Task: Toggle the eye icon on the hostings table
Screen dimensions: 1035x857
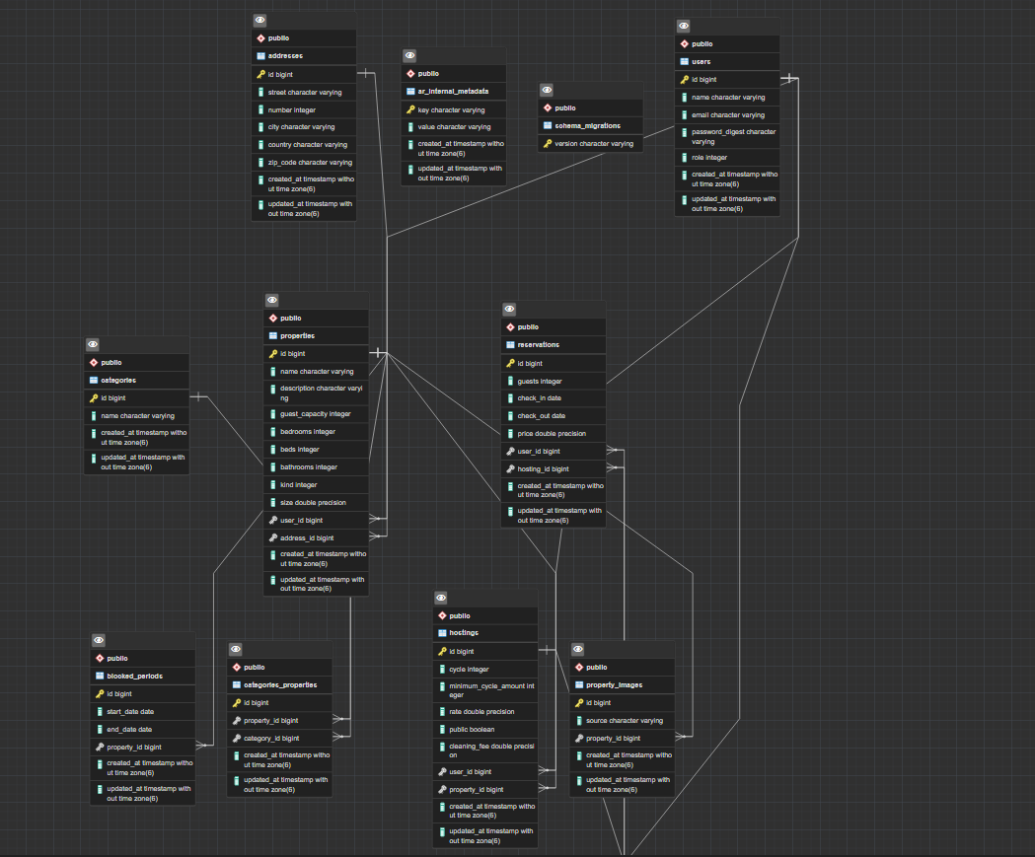Action: tap(440, 597)
